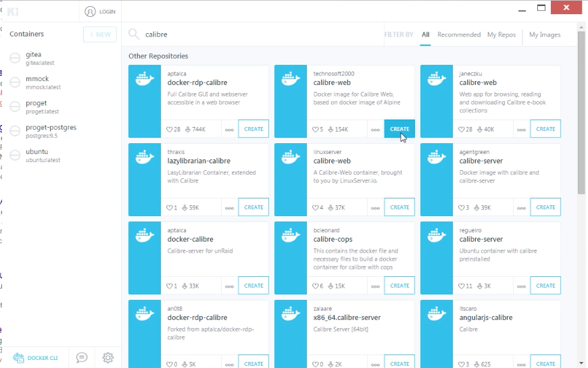Click proget-postgres container status icon
588x368 pixels.
pos(15,131)
